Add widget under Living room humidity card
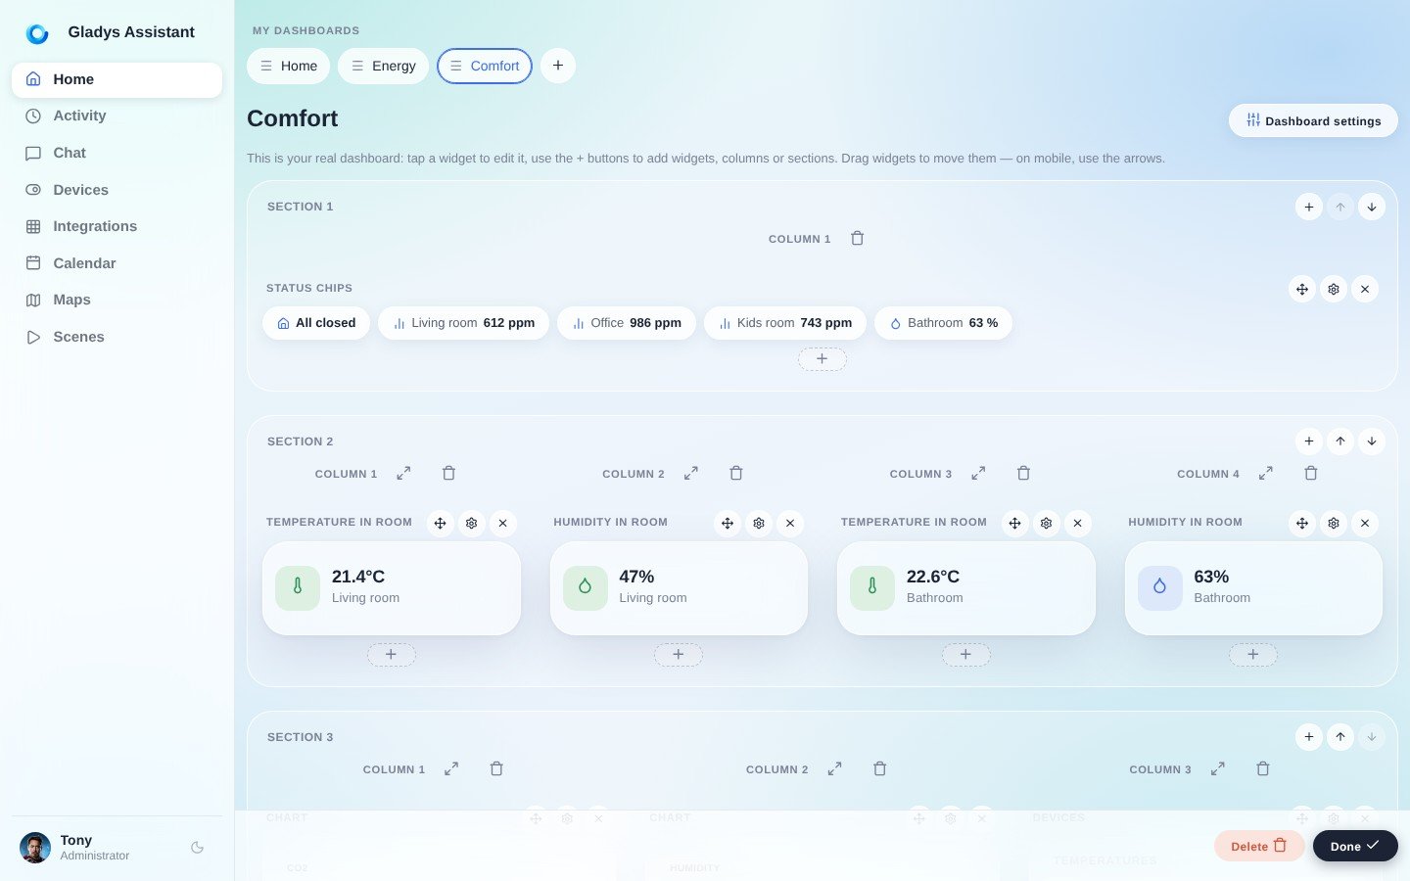The image size is (1410, 881). coord(679,655)
